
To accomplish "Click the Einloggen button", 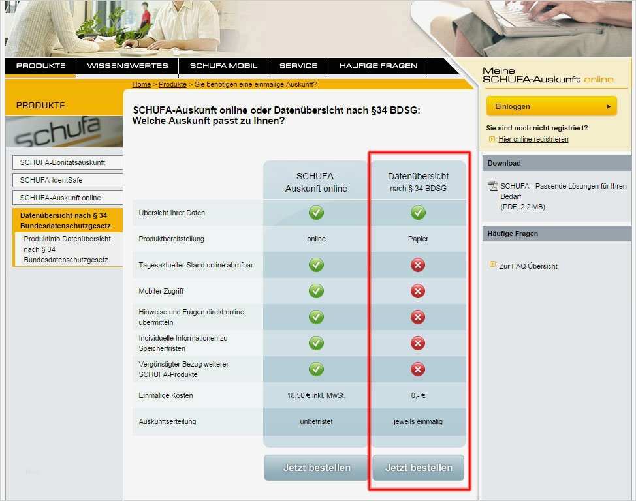I will [552, 106].
